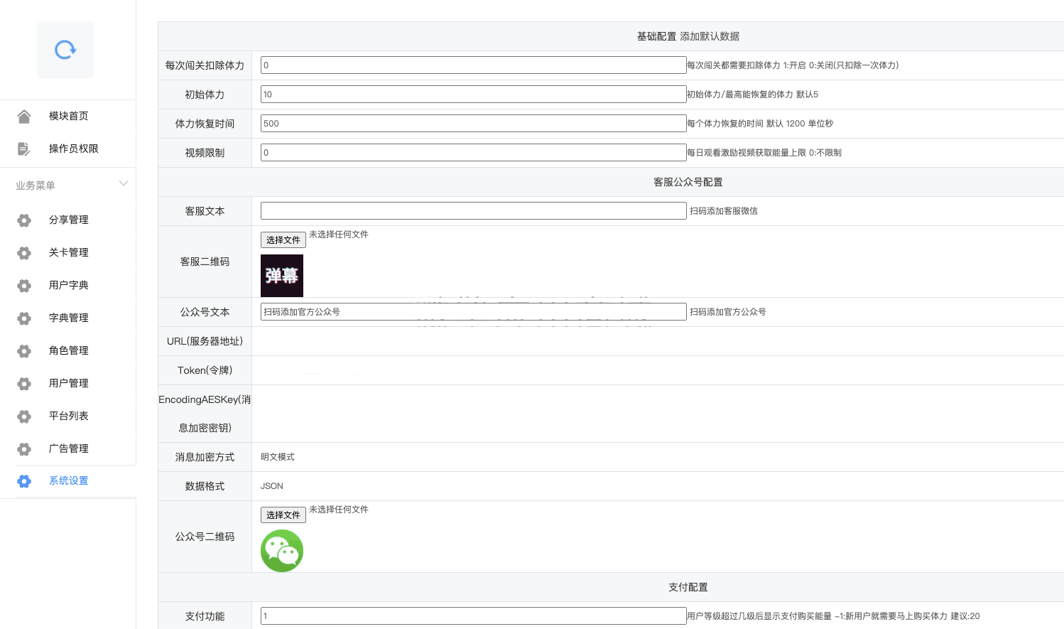1064x629 pixels.
Task: Focus the 客服文本 input field
Action: tap(473, 211)
